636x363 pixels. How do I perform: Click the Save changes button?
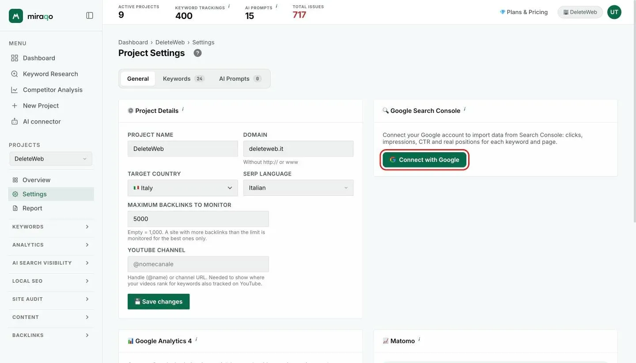coord(159,302)
